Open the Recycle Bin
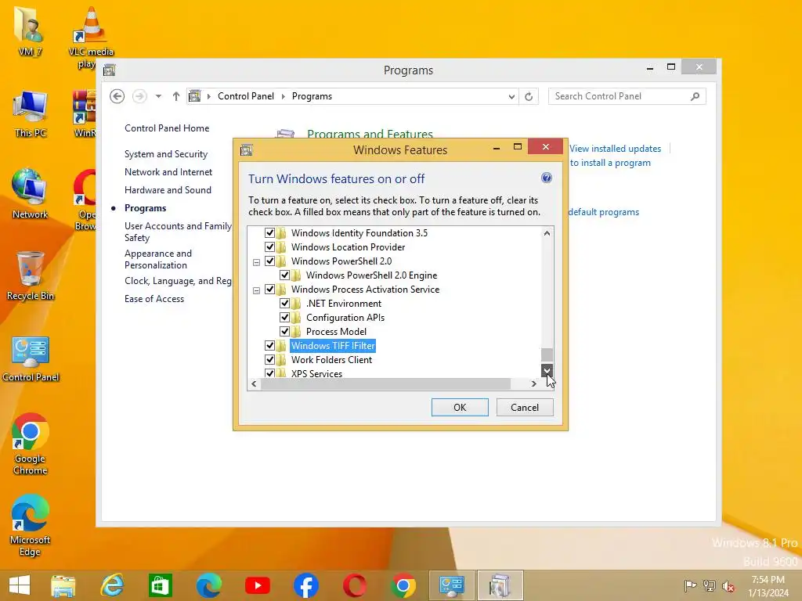 tap(31, 276)
